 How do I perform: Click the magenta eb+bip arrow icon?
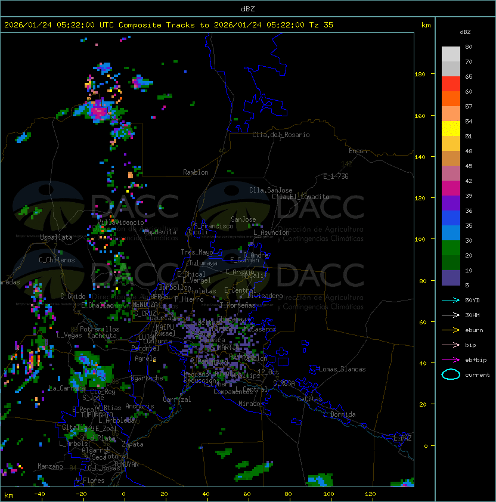(451, 360)
